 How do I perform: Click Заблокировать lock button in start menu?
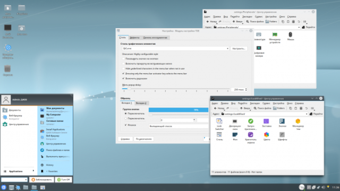click(41, 179)
